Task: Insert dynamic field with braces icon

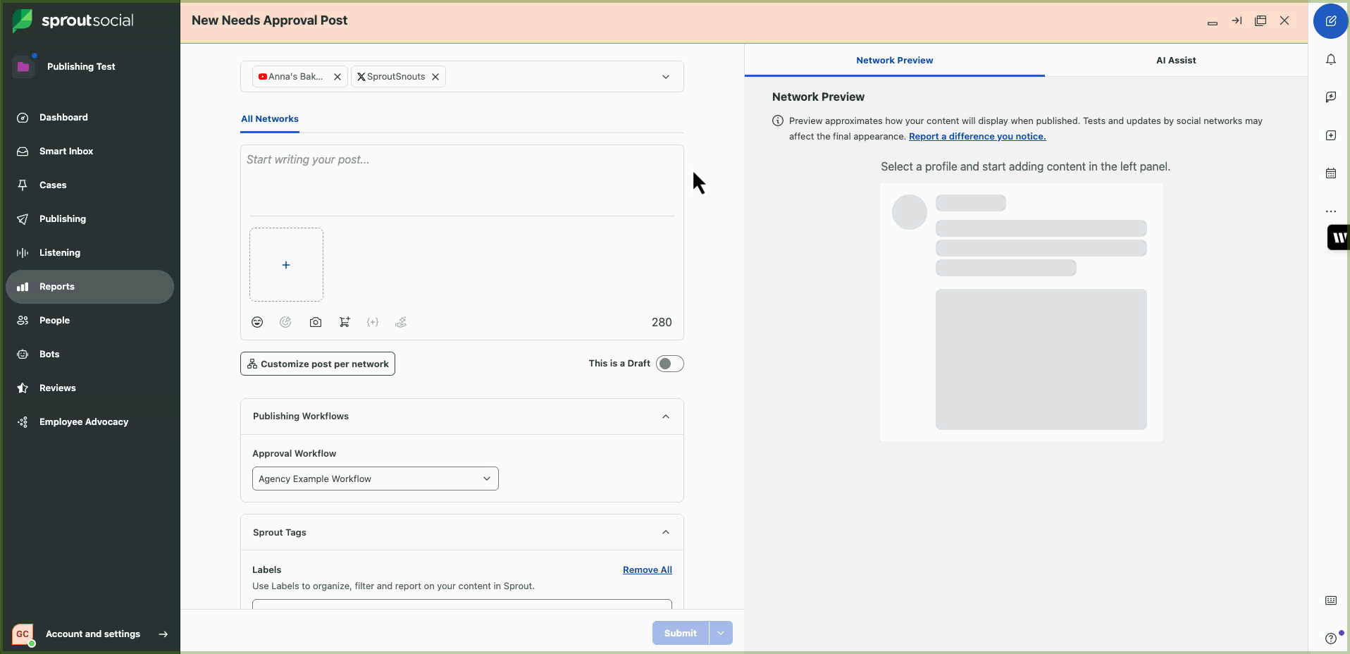Action: pyautogui.click(x=373, y=322)
